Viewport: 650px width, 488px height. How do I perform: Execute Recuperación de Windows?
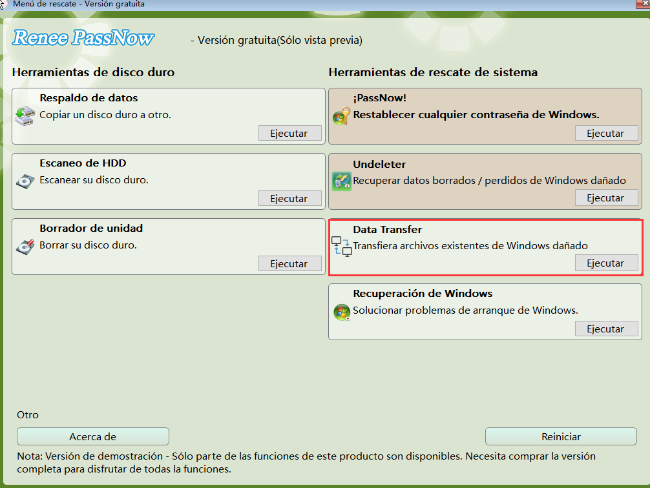click(x=606, y=329)
